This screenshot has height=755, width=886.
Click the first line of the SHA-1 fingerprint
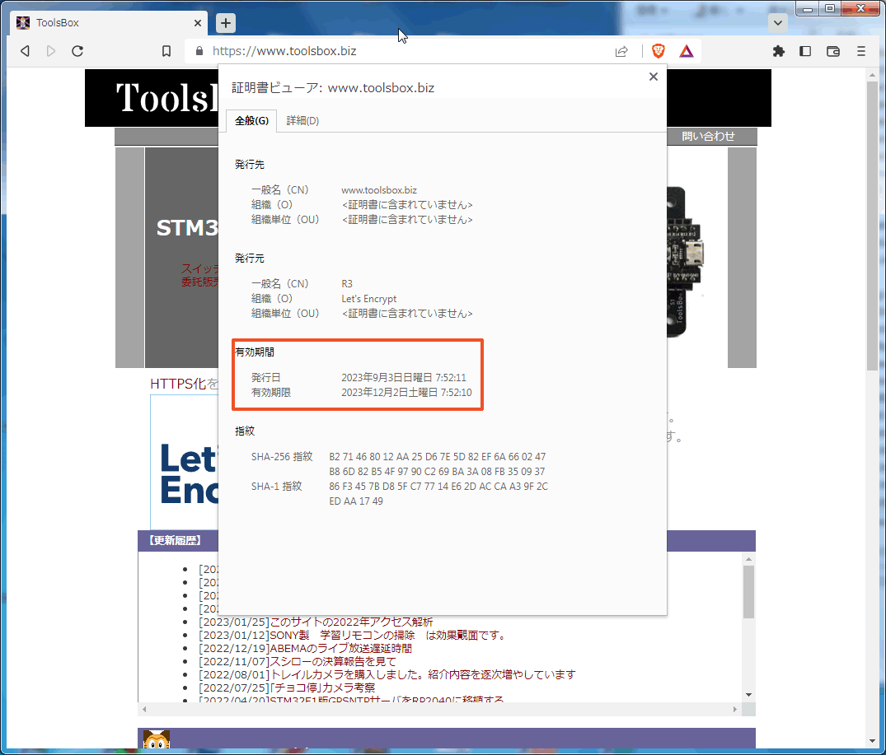pos(438,487)
